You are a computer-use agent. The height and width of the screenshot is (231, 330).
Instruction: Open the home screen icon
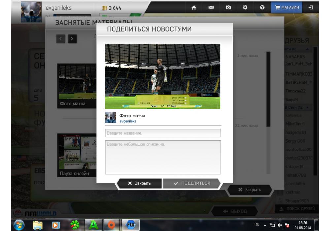(194, 8)
